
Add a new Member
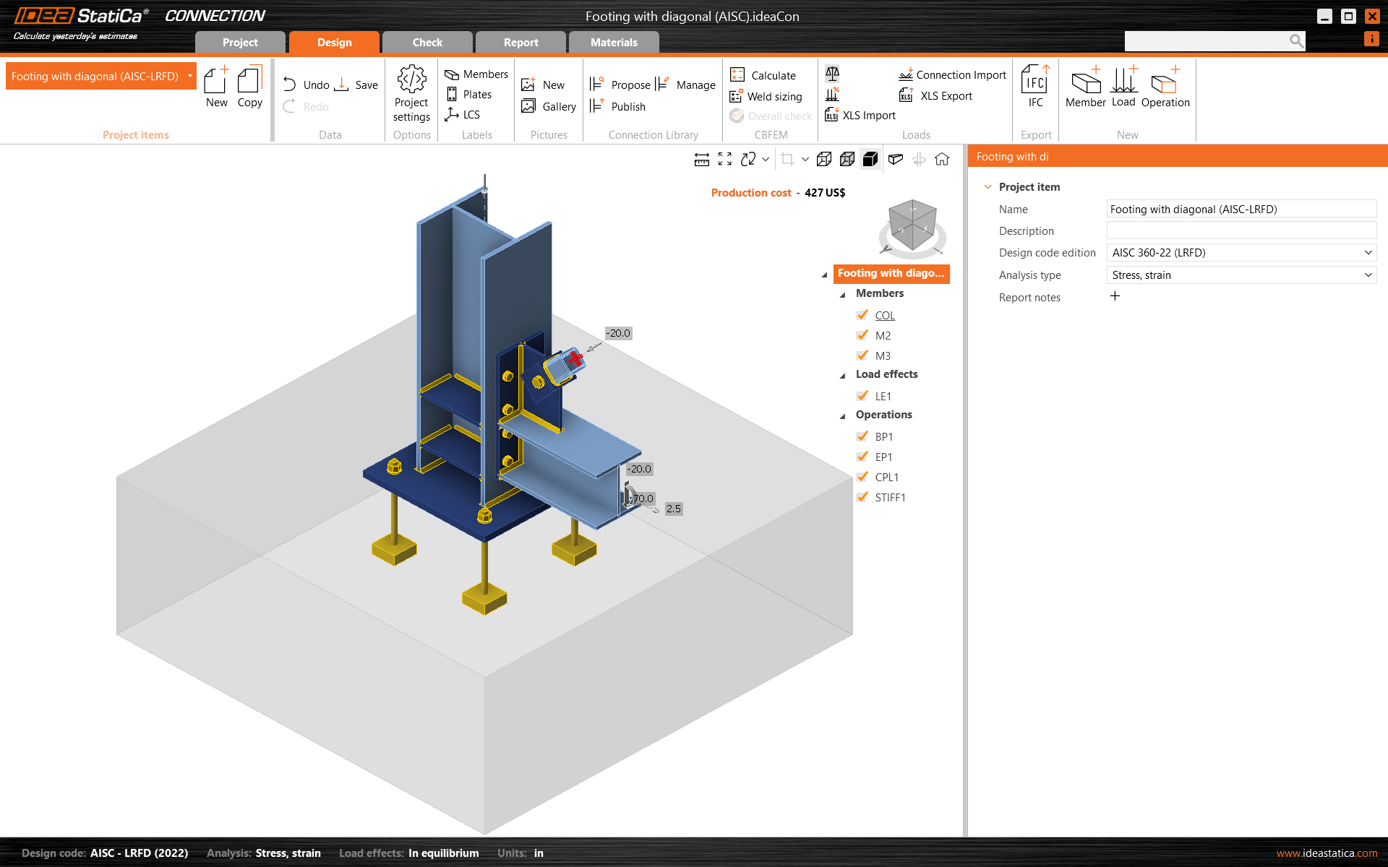(x=1085, y=85)
